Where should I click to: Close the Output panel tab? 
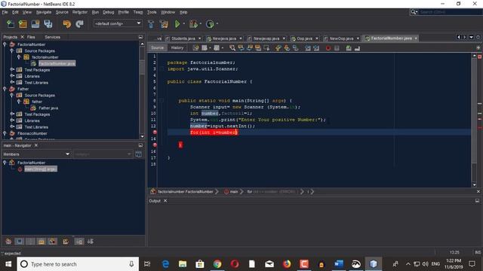coord(165,201)
